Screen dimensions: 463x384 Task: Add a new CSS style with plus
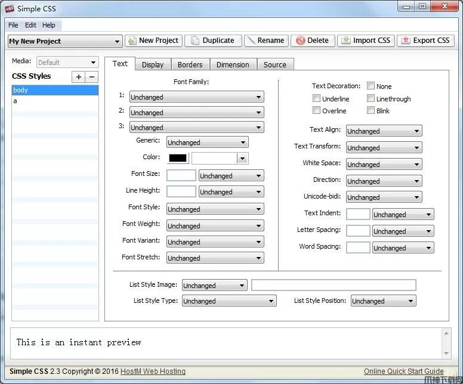78,77
